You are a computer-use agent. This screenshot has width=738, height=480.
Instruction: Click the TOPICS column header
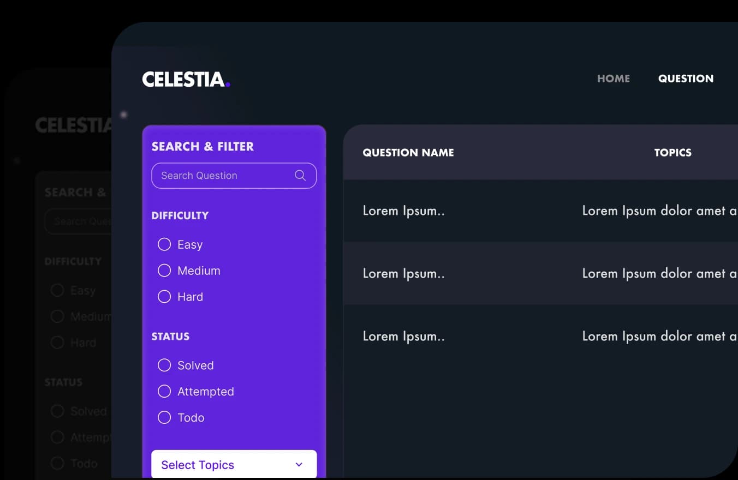point(672,153)
